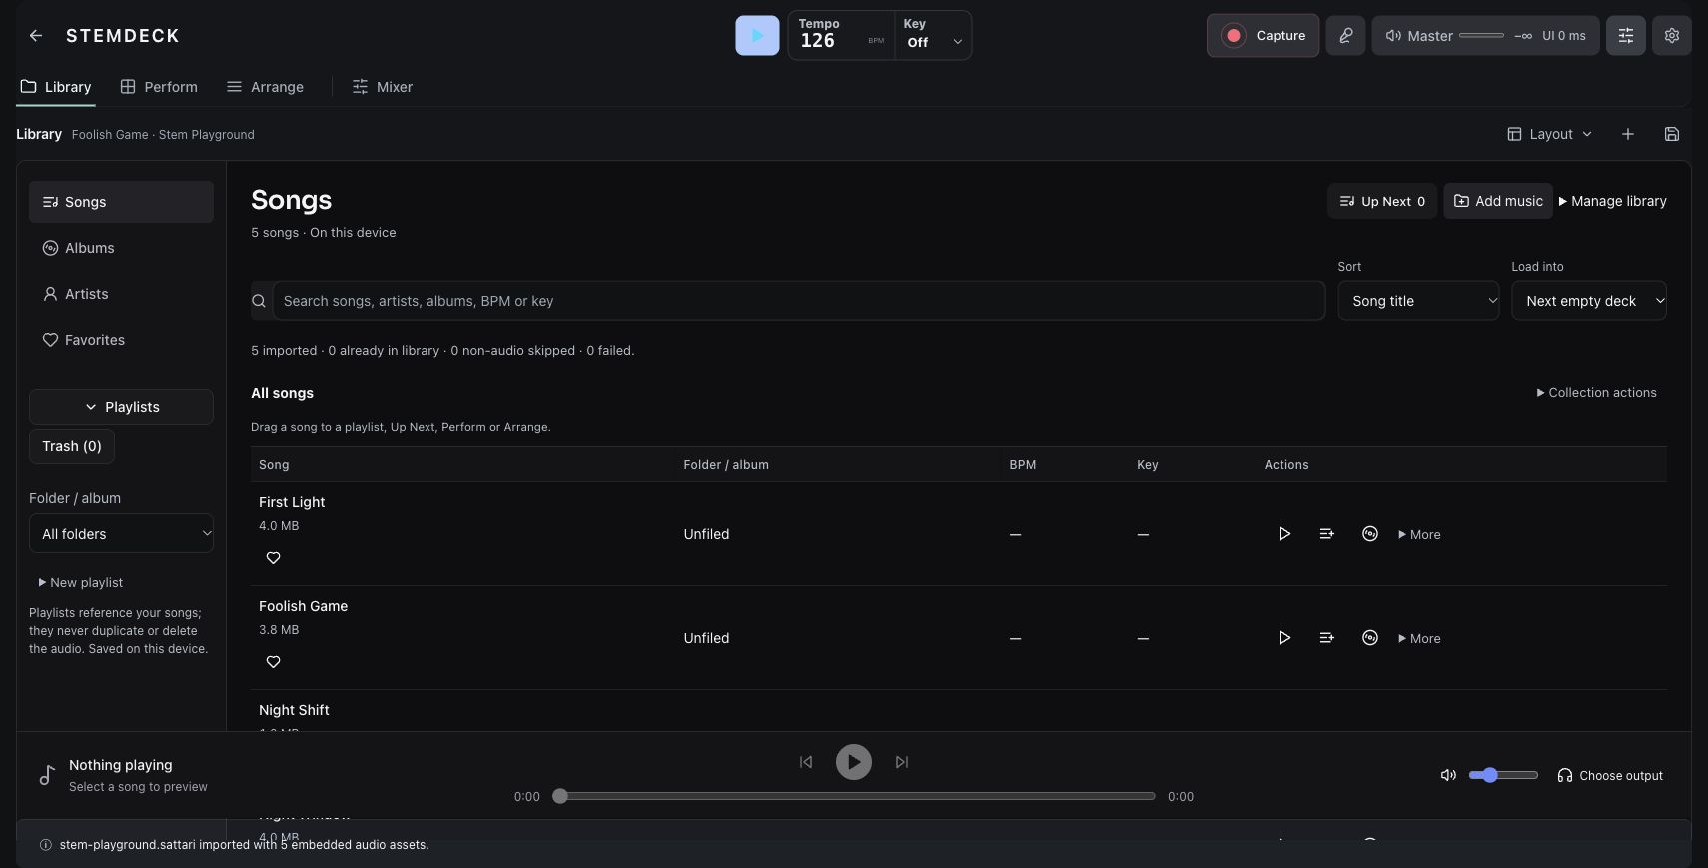Viewport: 1708px width, 868px height.
Task: Load First Light onto a deck
Action: [x=1370, y=534]
